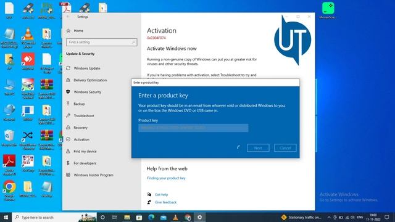Click the Give feedback link
395x222 pixels.
(x=165, y=202)
